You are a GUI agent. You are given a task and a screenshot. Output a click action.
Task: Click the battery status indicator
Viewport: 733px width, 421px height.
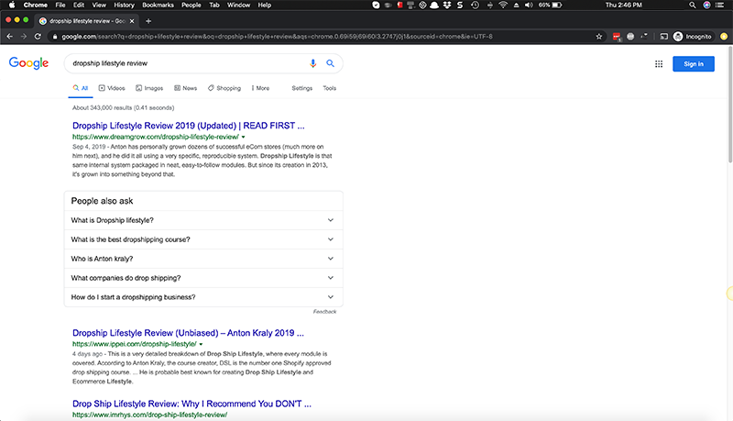click(551, 6)
